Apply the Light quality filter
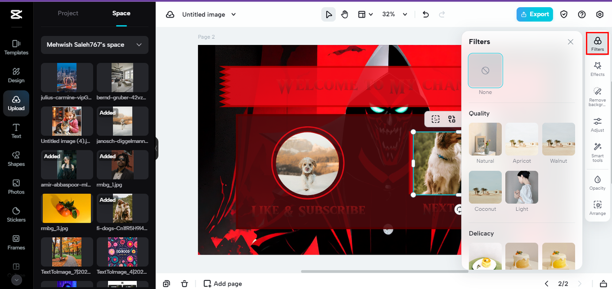Screen dimensions: 612x289 coord(522,187)
